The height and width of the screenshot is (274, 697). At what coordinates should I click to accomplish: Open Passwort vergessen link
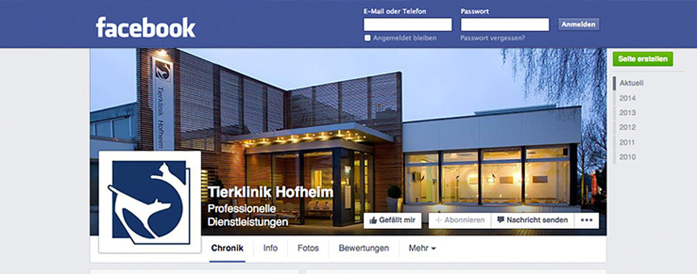coord(493,38)
